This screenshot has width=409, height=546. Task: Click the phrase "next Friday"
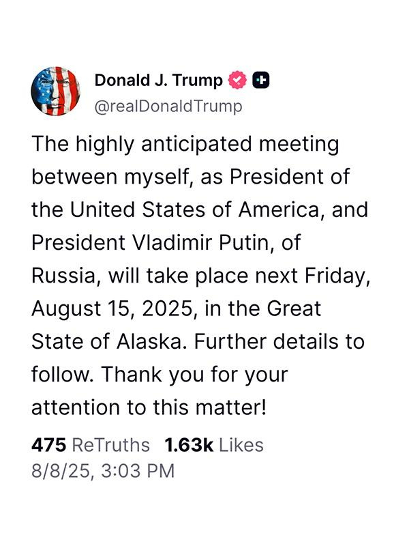tap(312, 276)
